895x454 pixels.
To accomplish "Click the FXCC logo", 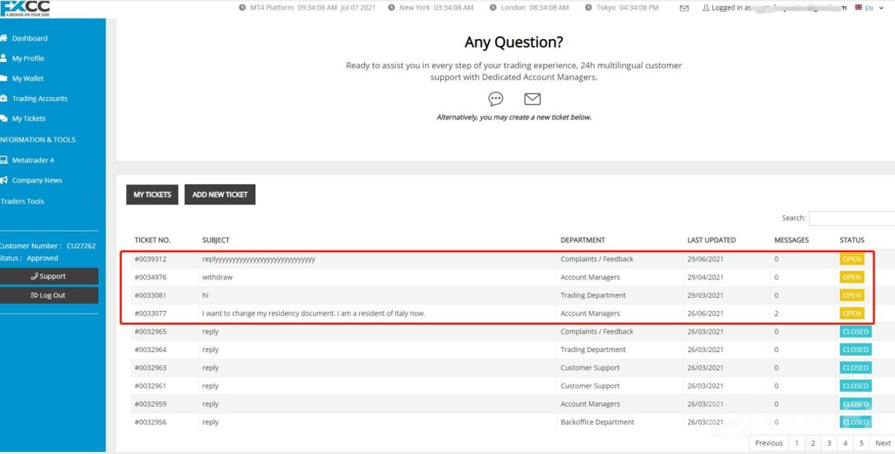I will coord(26,8).
